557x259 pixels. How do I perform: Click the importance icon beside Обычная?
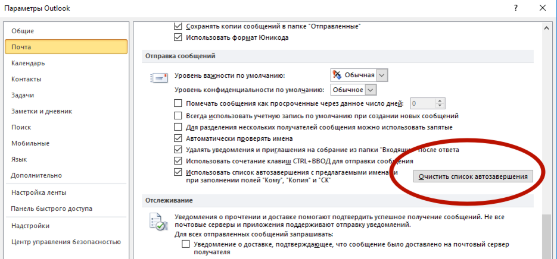[x=337, y=75]
